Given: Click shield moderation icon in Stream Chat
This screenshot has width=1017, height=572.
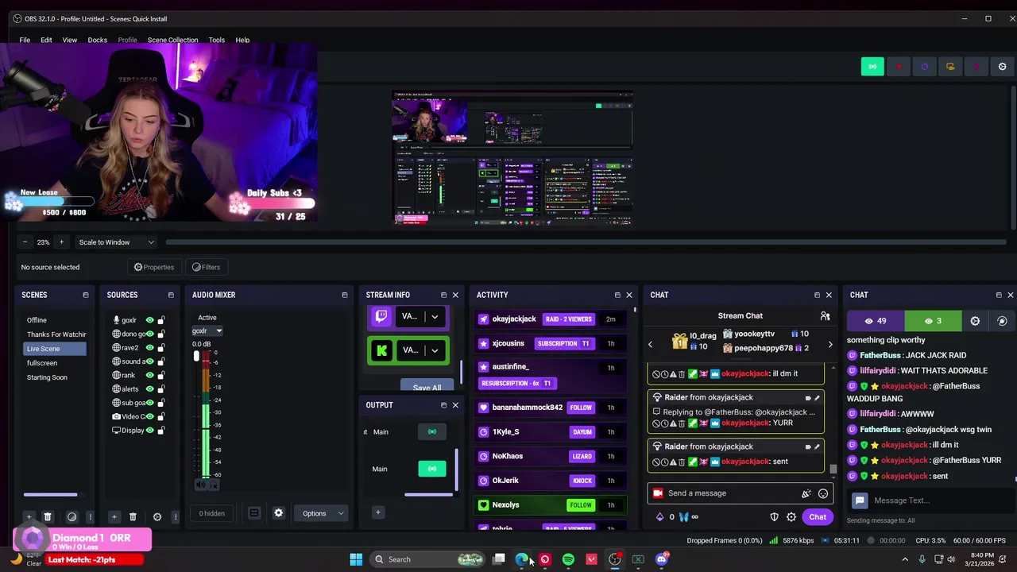Looking at the screenshot, I should (775, 517).
